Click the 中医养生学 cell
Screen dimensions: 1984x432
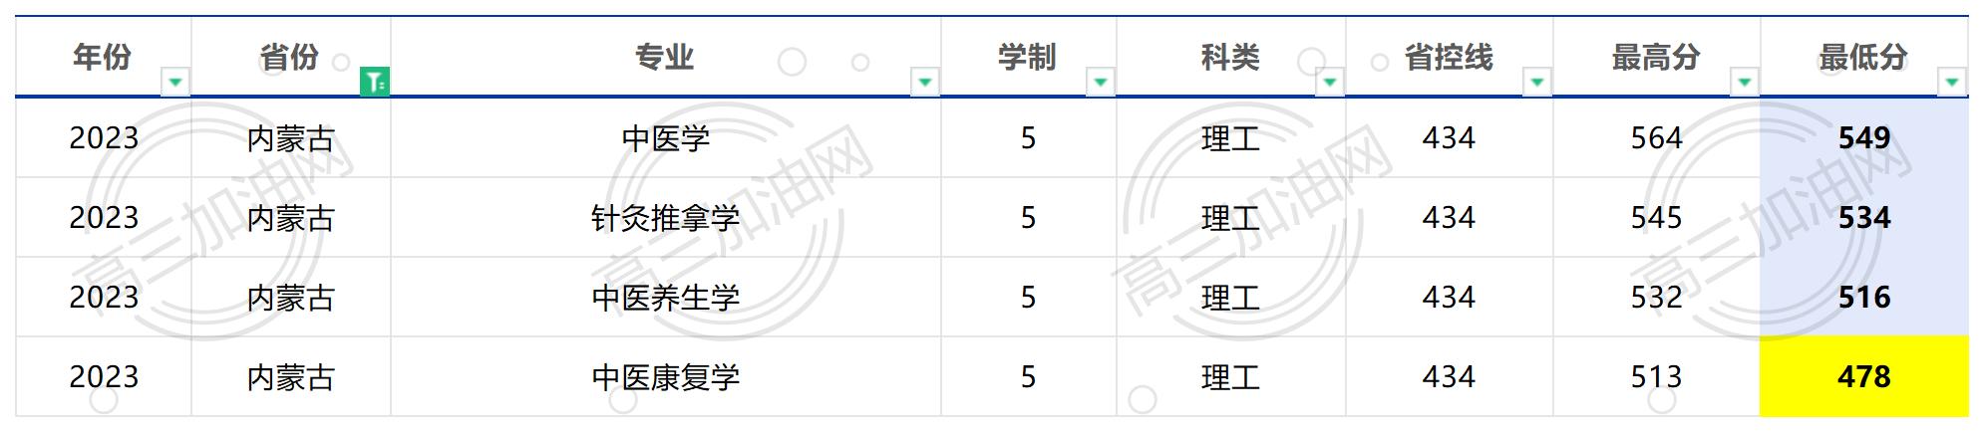[666, 297]
